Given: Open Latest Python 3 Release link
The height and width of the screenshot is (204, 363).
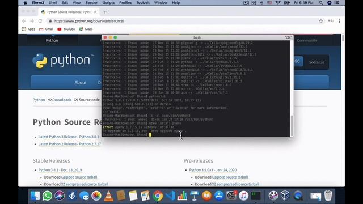Looking at the screenshot, I should pos(69,137).
